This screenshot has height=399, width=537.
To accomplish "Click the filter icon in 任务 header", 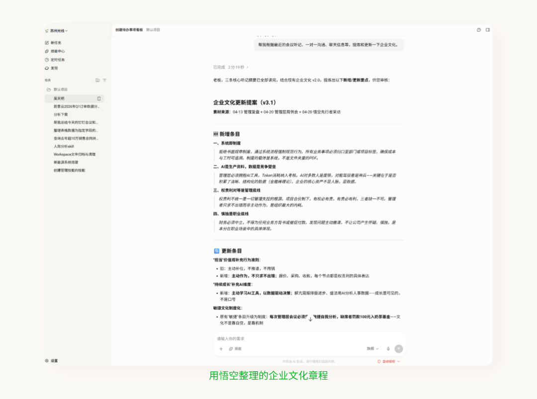I will point(104,80).
